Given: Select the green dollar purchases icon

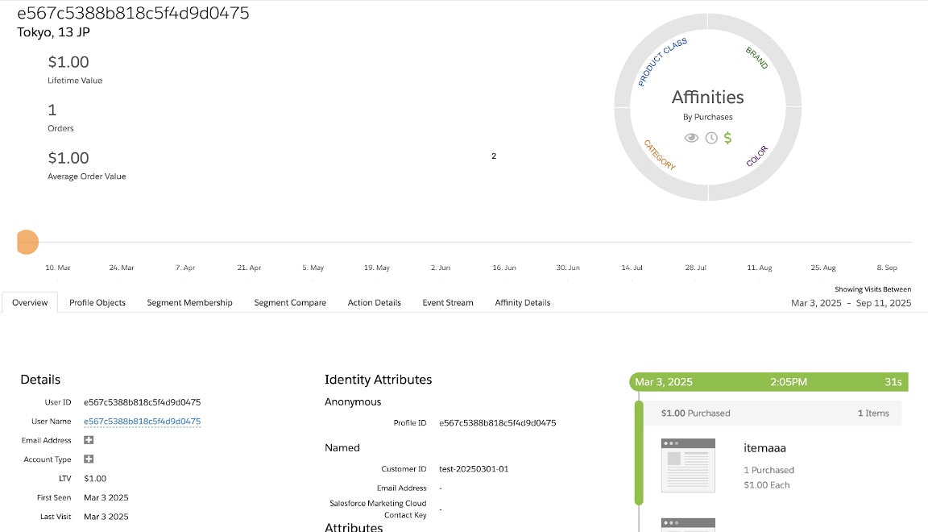Looking at the screenshot, I should (728, 138).
